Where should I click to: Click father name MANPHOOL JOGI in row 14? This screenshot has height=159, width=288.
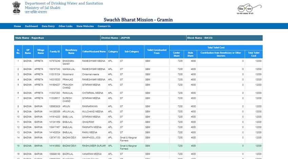point(91,138)
